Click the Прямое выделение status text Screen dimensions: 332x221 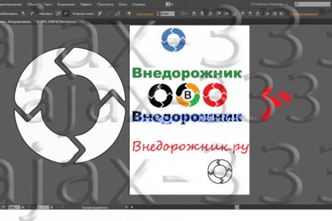(95, 208)
